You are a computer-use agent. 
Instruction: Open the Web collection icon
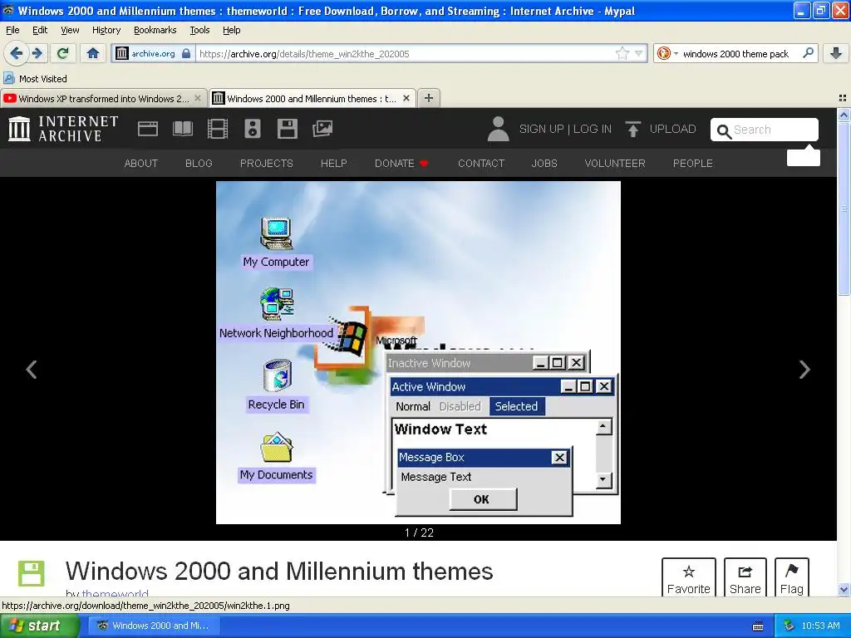pos(148,129)
